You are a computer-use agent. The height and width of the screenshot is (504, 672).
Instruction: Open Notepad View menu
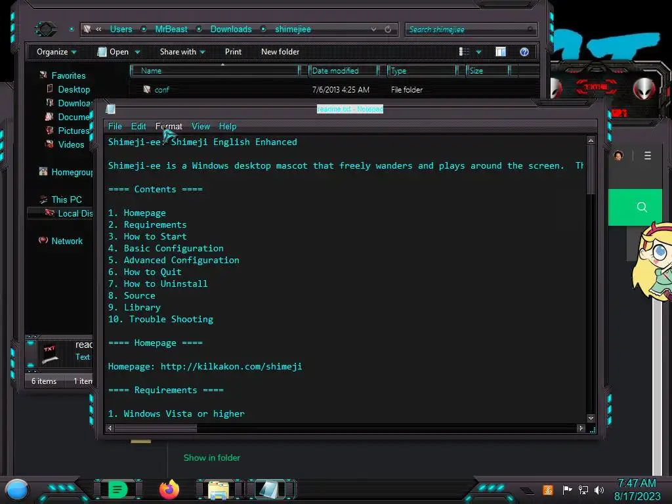coord(201,127)
